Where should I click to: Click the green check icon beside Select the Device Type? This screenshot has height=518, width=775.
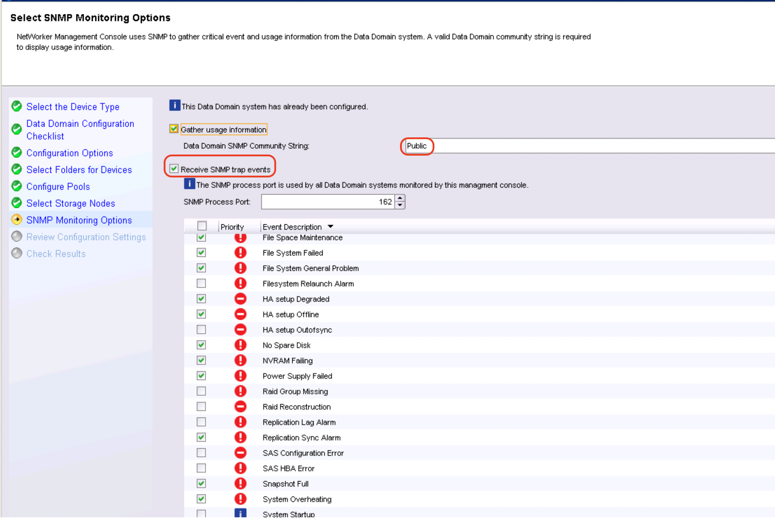click(16, 106)
